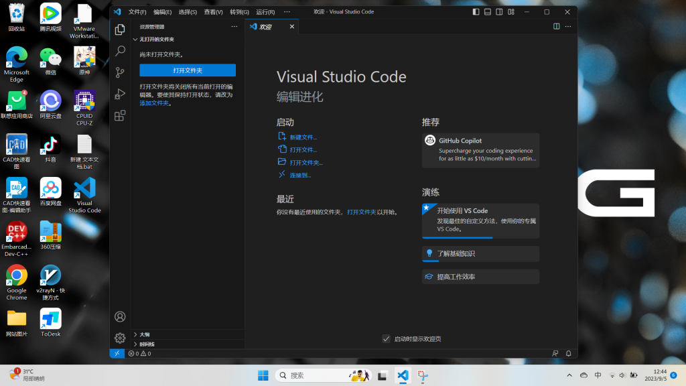The height and width of the screenshot is (386, 686).
Task: Click the GitHub Copilot recommendation card
Action: pos(480,150)
